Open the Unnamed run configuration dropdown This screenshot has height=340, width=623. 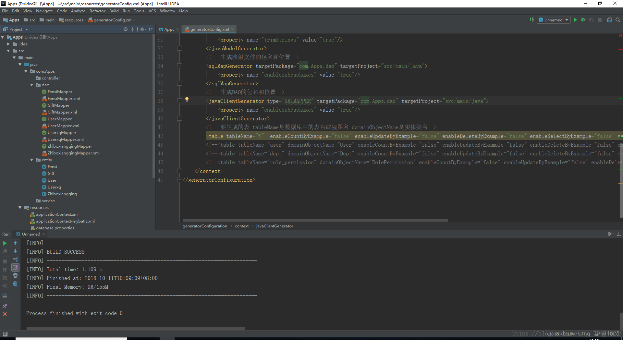[x=554, y=20]
